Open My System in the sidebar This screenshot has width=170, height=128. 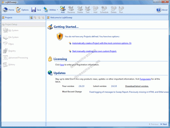(11, 30)
